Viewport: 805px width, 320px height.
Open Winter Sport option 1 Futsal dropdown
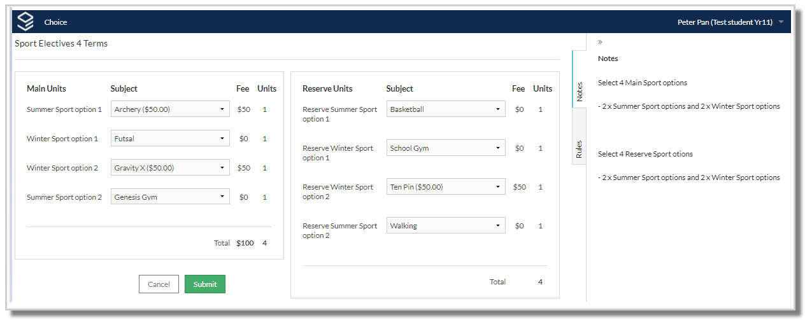coord(170,139)
